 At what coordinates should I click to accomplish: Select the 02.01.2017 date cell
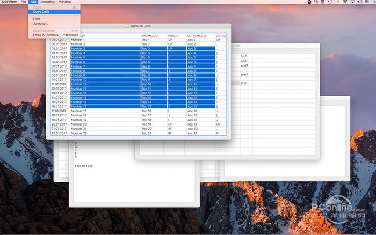click(60, 44)
